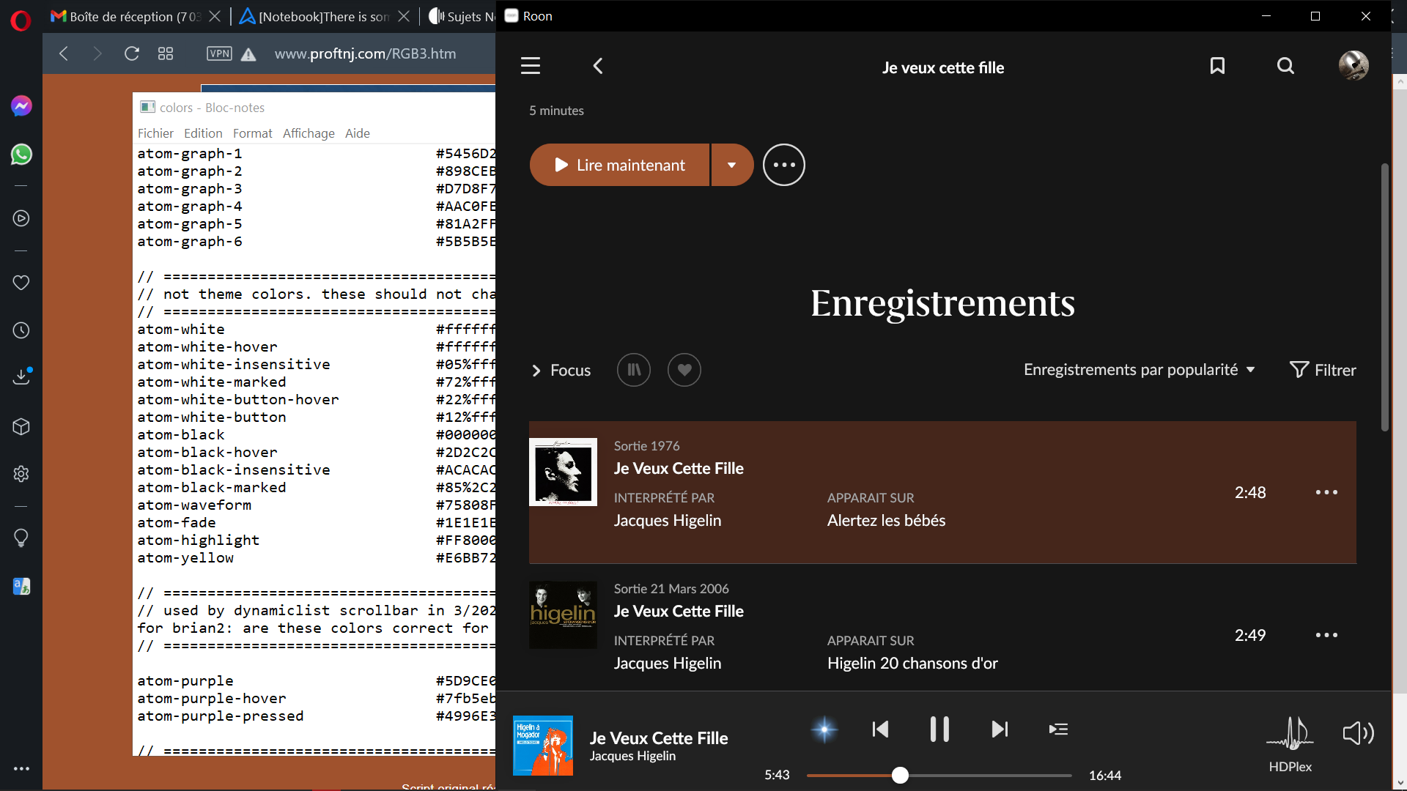Image resolution: width=1407 pixels, height=791 pixels.
Task: Skip to previous track
Action: click(880, 729)
